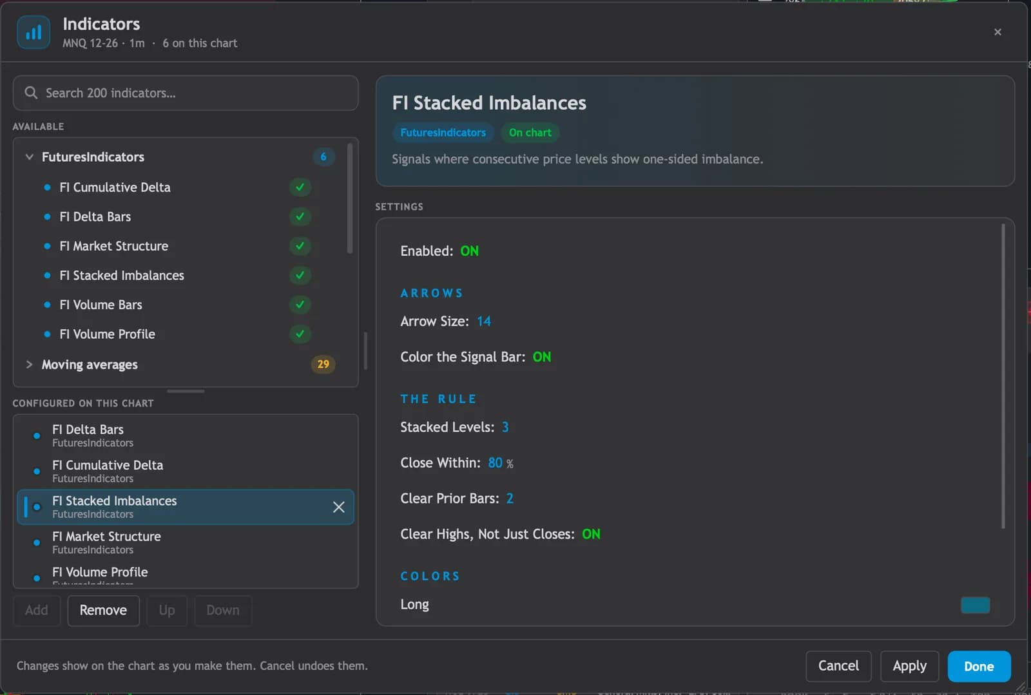
Task: Click the On chart status tag
Action: pos(530,132)
